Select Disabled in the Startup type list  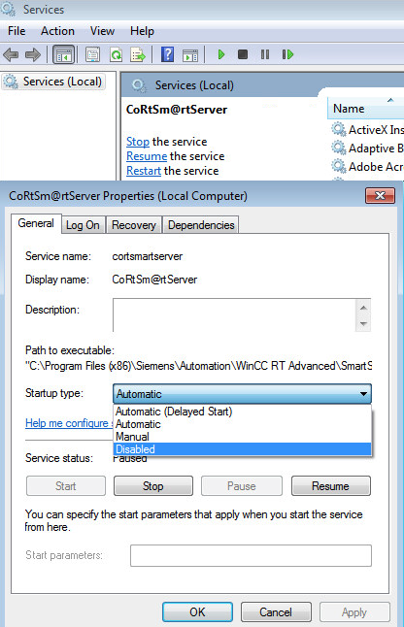click(243, 449)
